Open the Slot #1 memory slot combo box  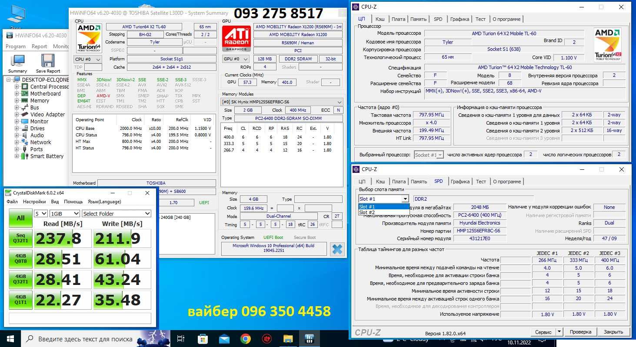(383, 199)
